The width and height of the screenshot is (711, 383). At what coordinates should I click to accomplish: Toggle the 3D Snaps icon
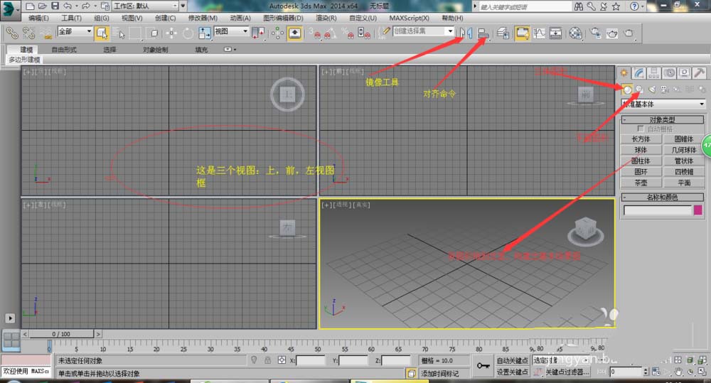click(x=314, y=33)
